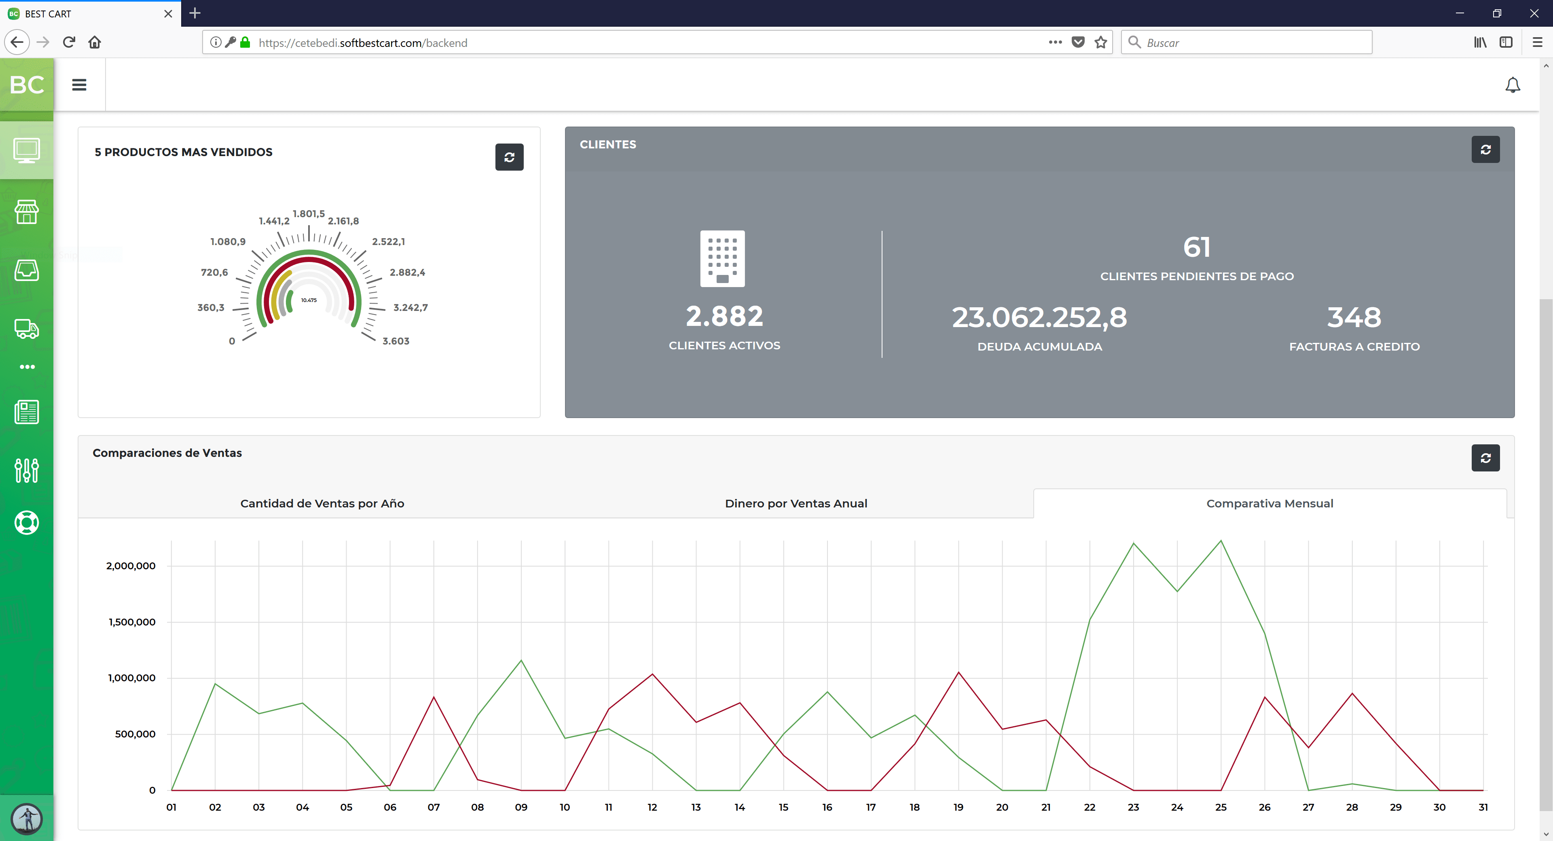Open Firefox page actions ellipsis menu
The height and width of the screenshot is (841, 1553).
coord(1054,42)
